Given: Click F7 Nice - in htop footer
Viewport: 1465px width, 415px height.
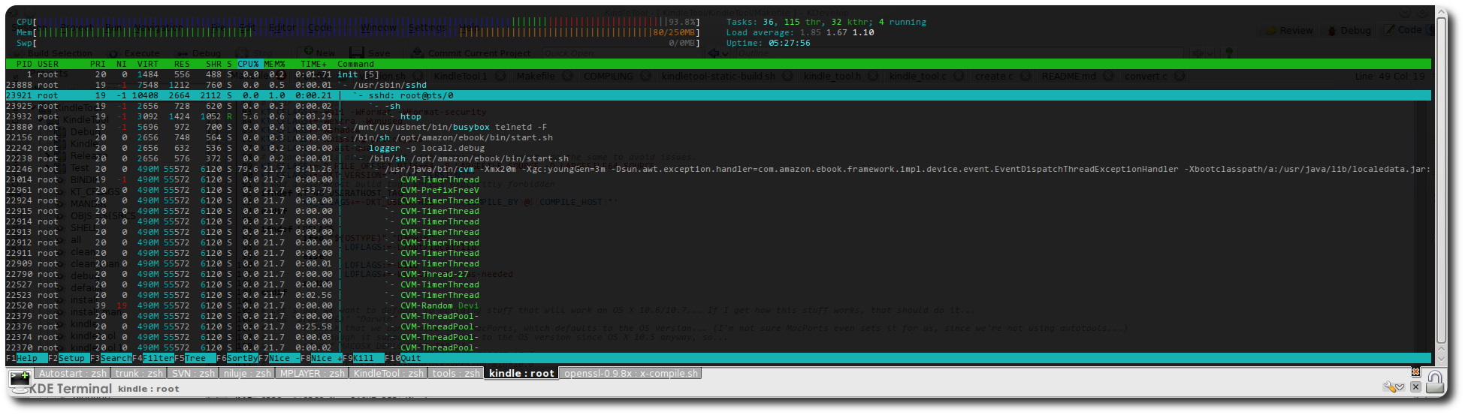Looking at the screenshot, I should 279,358.
